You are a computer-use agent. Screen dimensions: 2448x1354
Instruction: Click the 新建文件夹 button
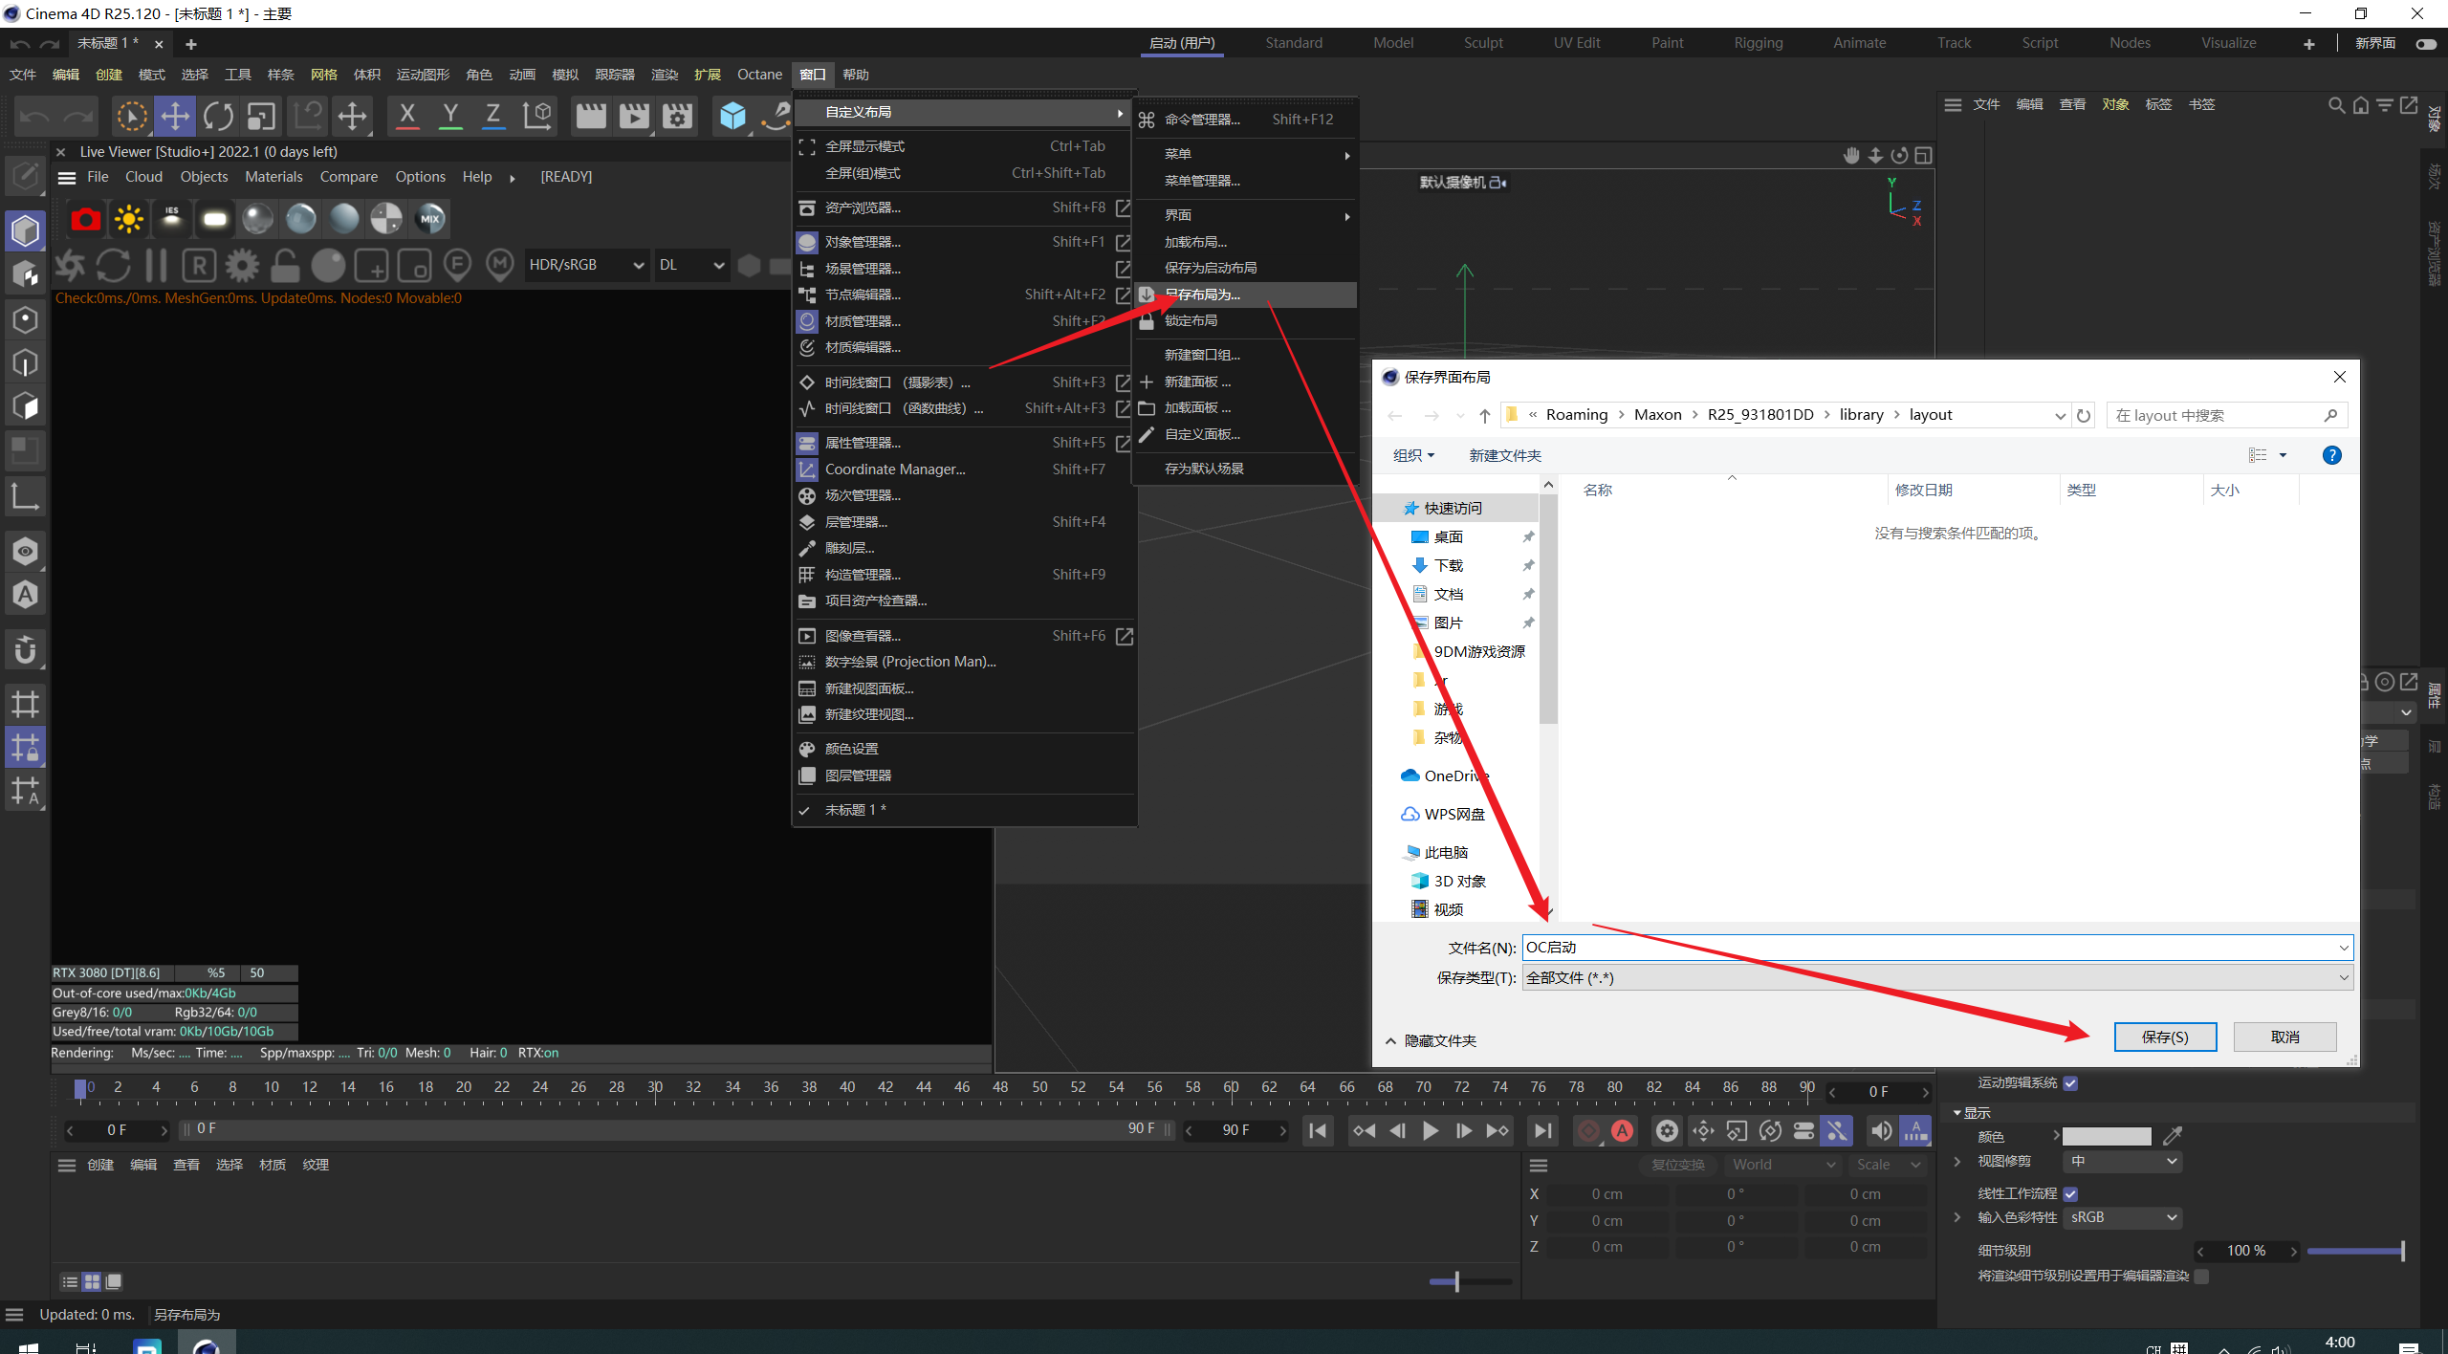click(1504, 455)
